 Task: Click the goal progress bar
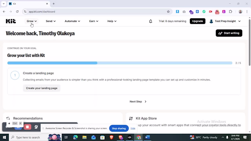(120, 63)
